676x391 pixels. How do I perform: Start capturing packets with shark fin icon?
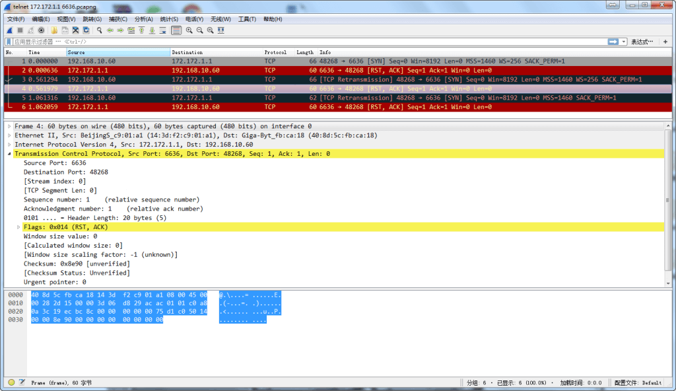click(9, 30)
